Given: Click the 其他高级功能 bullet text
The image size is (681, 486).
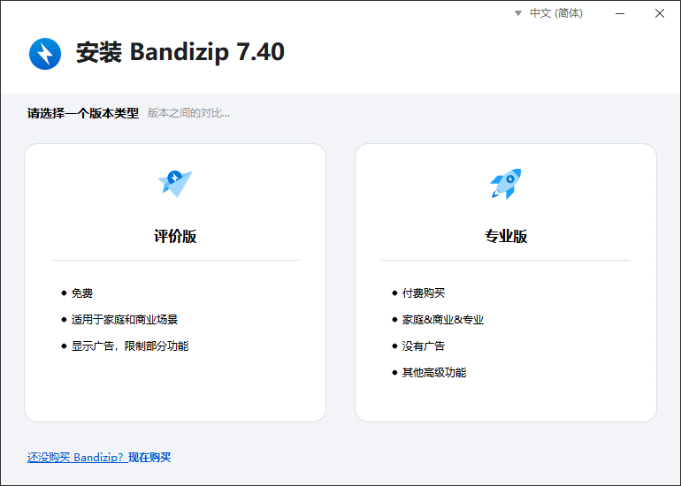Looking at the screenshot, I should coord(434,373).
